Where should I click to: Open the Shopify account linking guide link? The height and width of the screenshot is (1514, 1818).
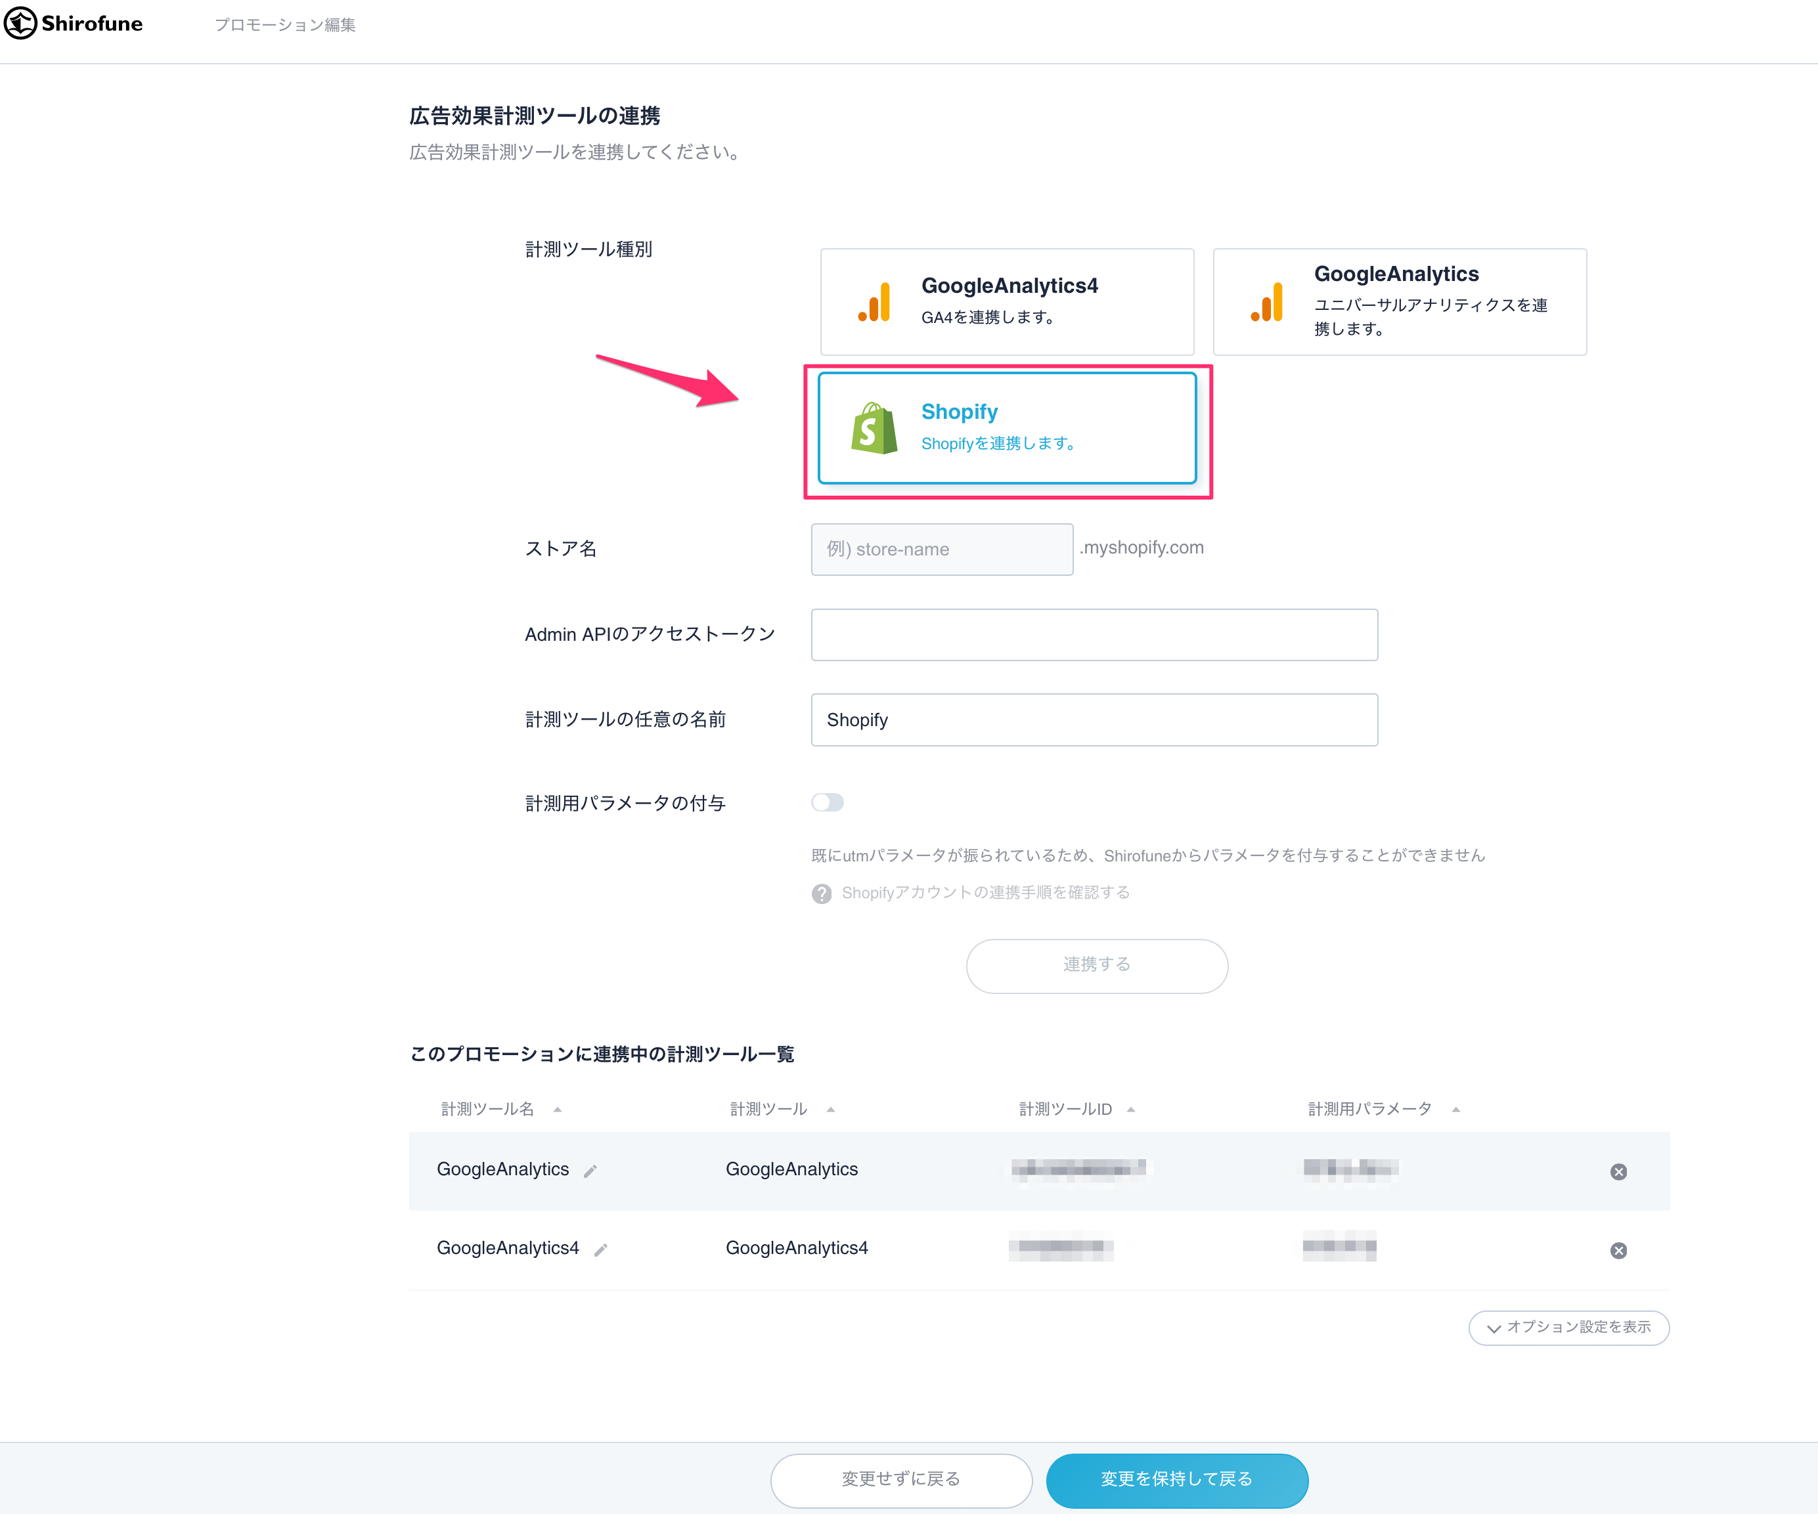[985, 892]
